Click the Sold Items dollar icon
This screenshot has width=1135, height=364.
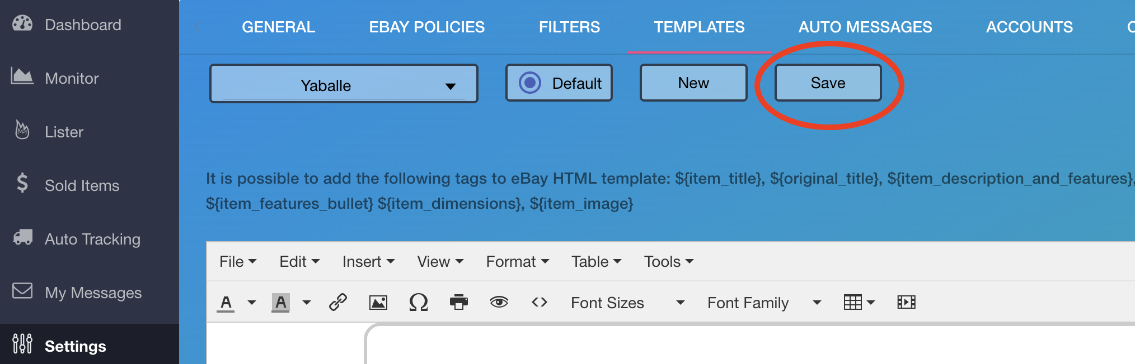(x=22, y=183)
